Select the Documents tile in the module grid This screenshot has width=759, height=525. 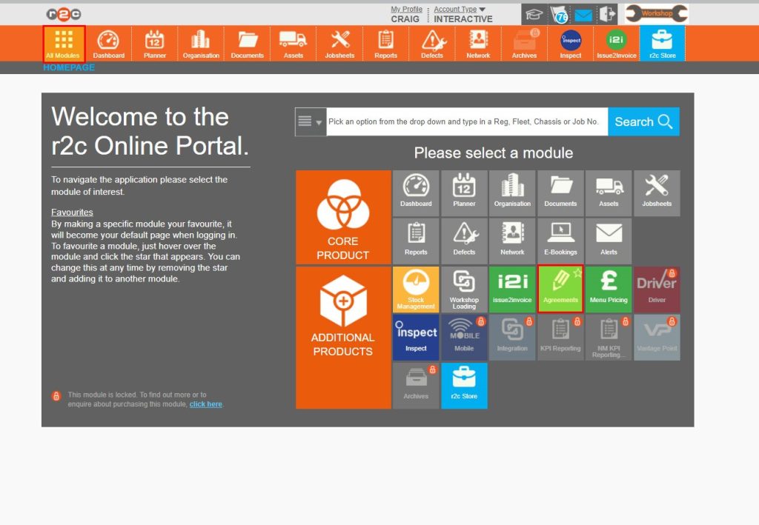pos(560,193)
